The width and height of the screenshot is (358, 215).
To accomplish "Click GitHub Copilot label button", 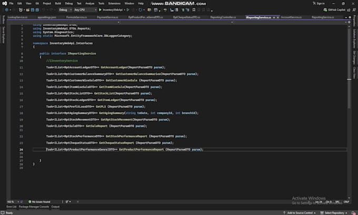I will click(x=336, y=10).
